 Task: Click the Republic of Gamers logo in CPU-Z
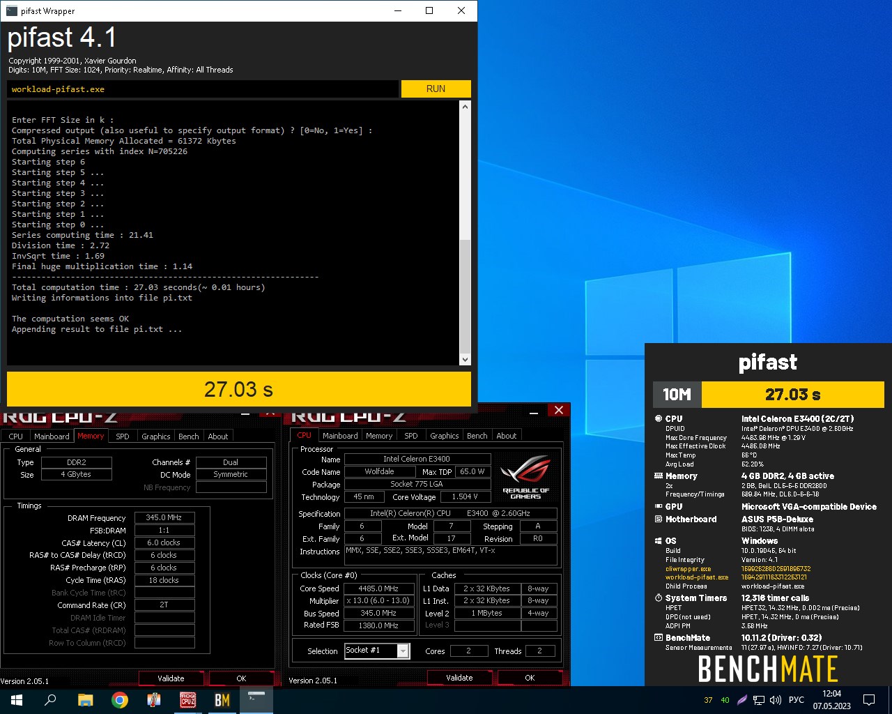(526, 476)
